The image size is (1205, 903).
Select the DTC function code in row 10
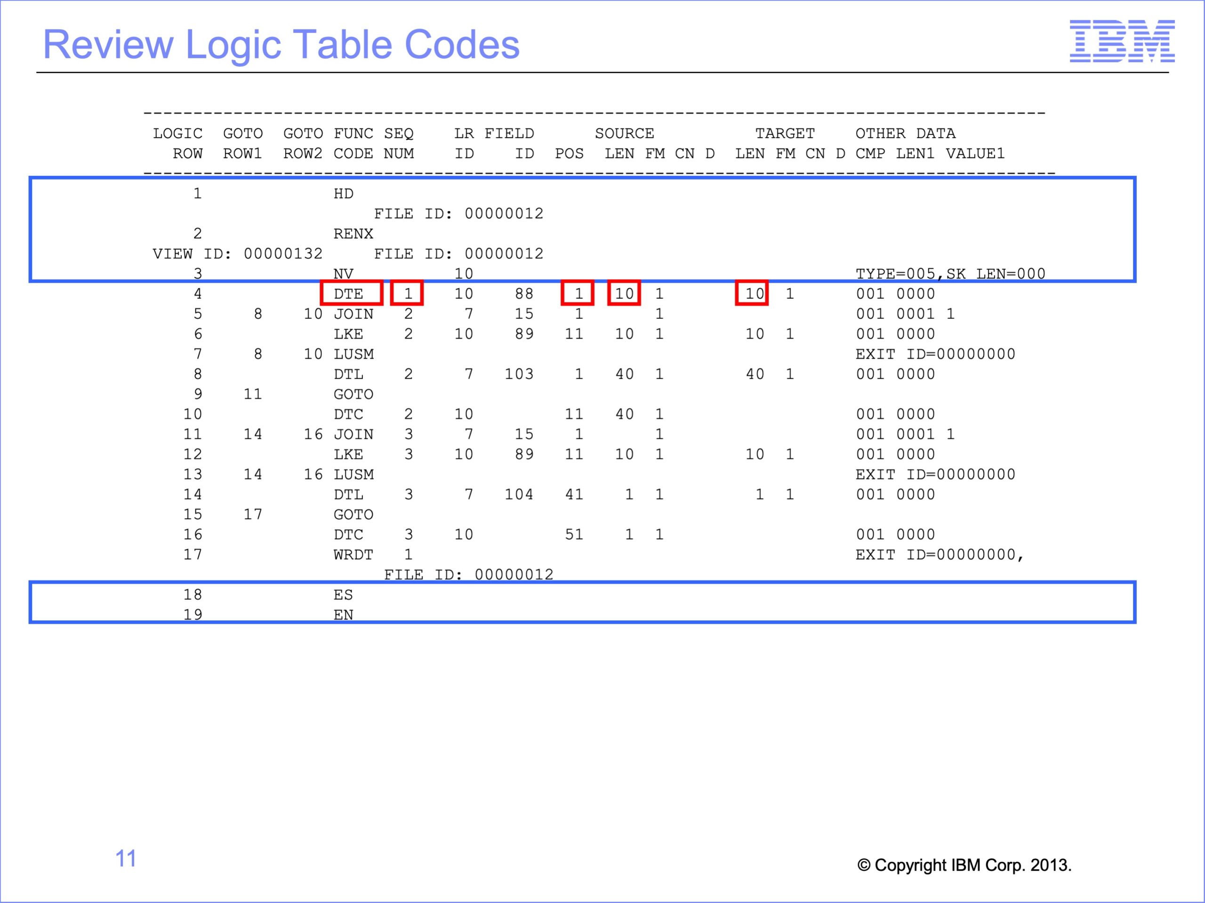pos(349,414)
